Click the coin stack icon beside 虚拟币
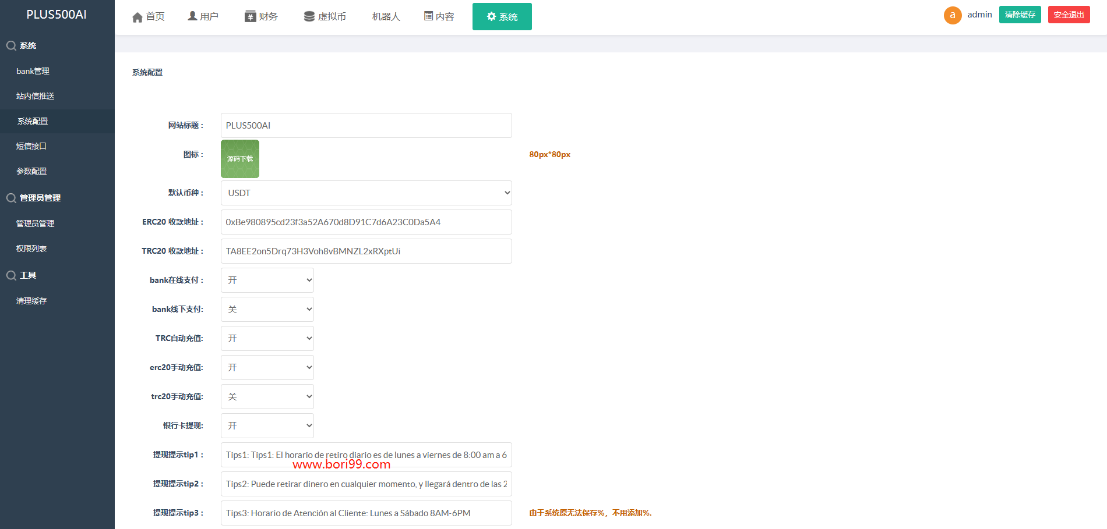Image resolution: width=1107 pixels, height=529 pixels. (309, 16)
